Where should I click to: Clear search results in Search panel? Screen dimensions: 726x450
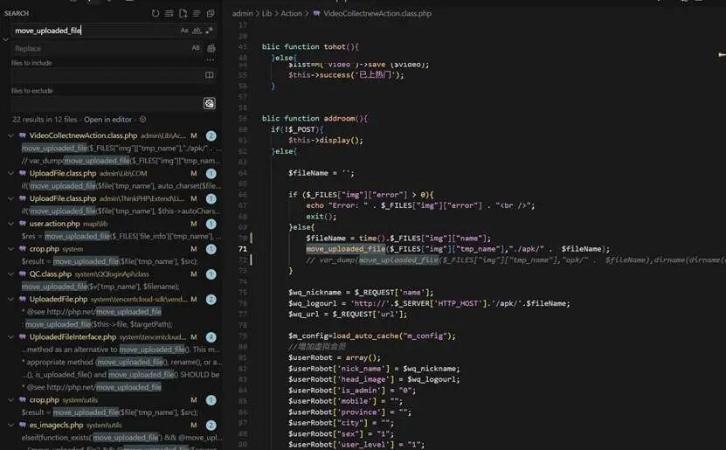coord(169,14)
